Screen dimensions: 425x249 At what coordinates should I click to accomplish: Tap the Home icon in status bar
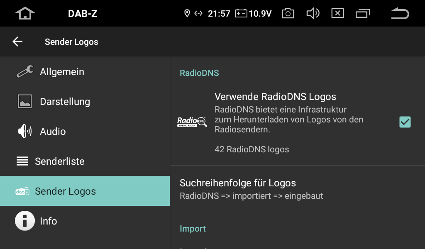pos(25,13)
